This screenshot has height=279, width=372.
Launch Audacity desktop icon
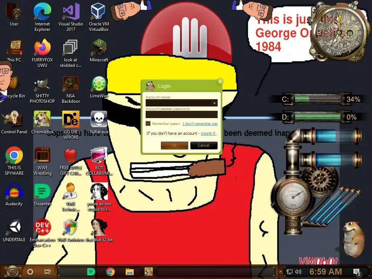[x=14, y=195]
